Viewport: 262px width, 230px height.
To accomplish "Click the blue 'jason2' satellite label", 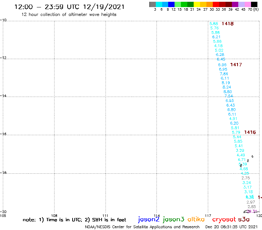I will pyautogui.click(x=149, y=220).
